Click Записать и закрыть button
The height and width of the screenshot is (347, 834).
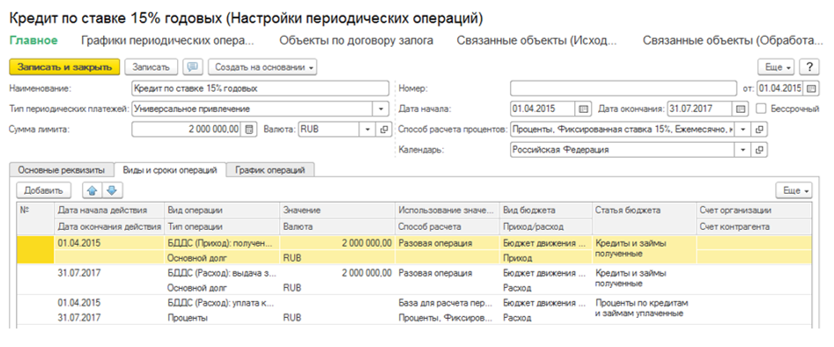[65, 67]
